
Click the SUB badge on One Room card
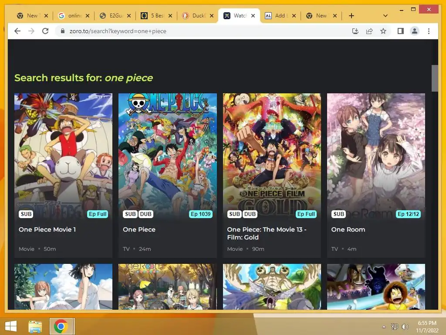[x=338, y=214]
